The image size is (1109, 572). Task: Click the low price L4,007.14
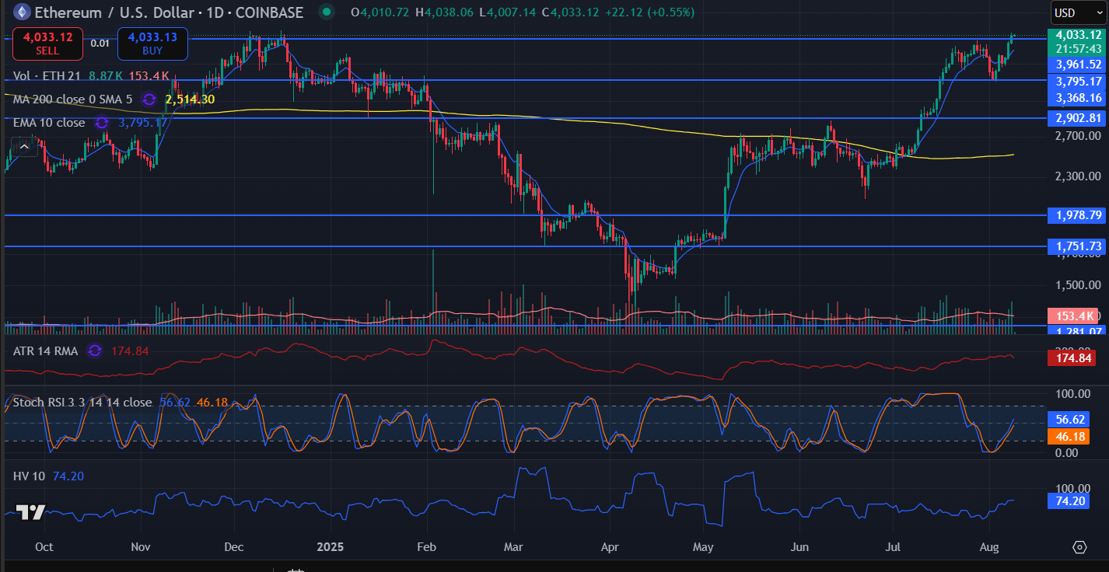tap(508, 12)
